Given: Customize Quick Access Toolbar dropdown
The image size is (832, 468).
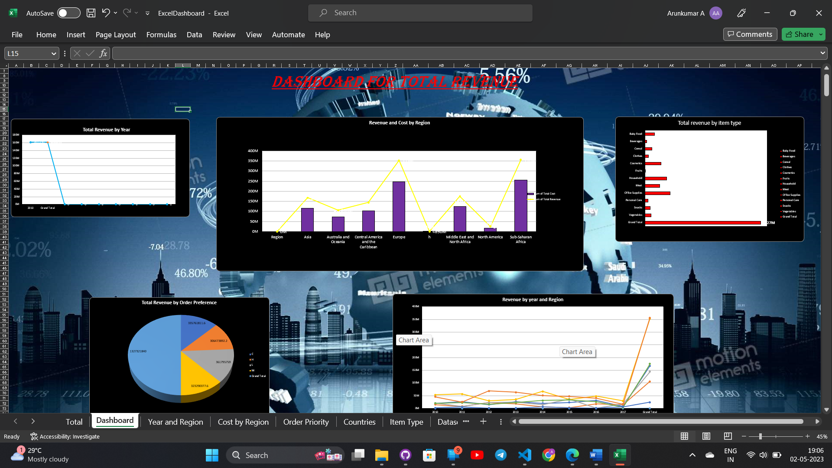Looking at the screenshot, I should [x=147, y=13].
